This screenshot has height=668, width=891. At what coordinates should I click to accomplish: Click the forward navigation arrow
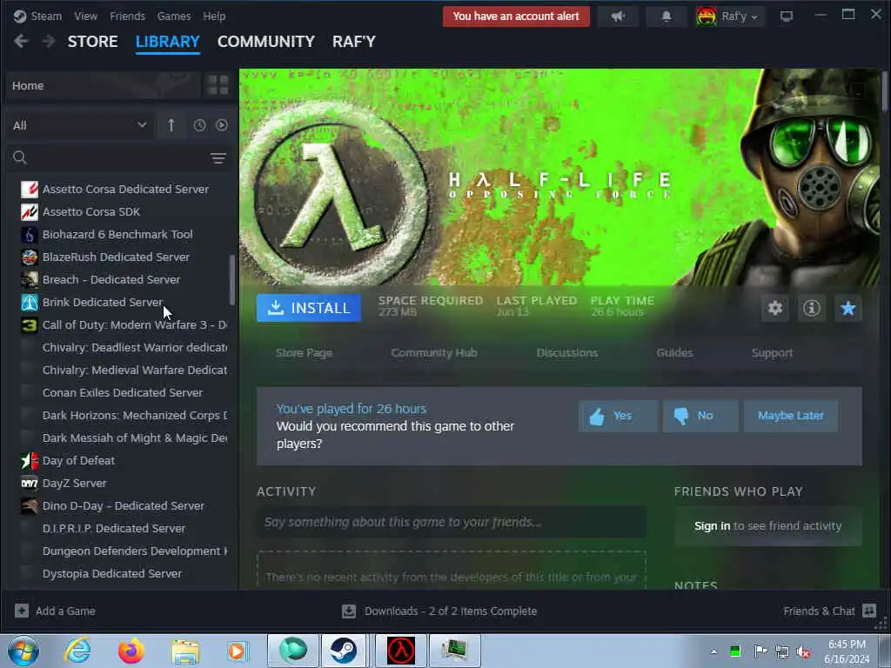point(49,42)
